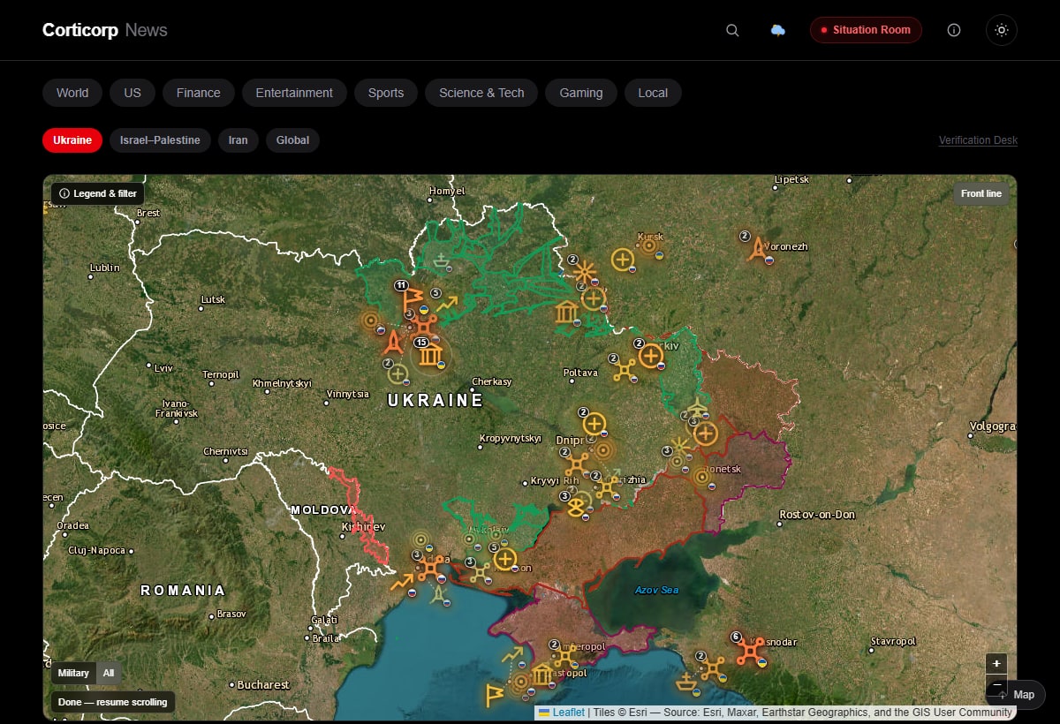
Task: Click the Rostov-on-Don city label
Action: (817, 515)
